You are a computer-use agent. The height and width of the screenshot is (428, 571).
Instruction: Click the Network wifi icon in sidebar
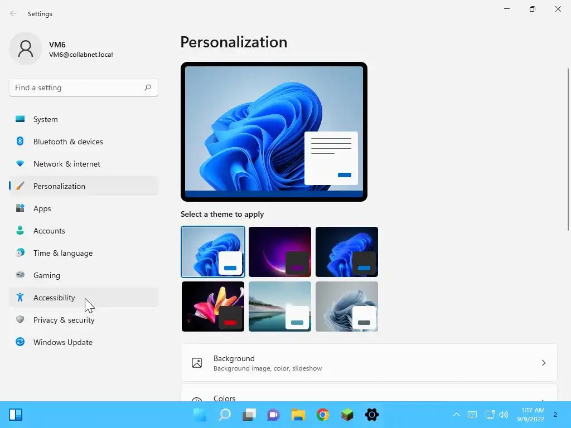[x=20, y=163]
